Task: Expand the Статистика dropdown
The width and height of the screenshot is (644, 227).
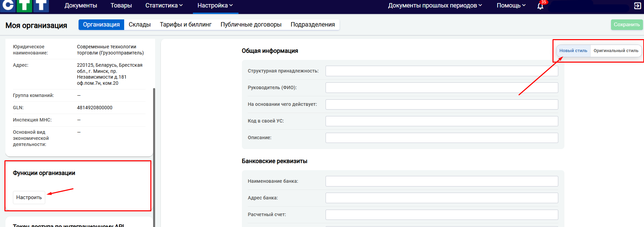Action: (x=164, y=5)
